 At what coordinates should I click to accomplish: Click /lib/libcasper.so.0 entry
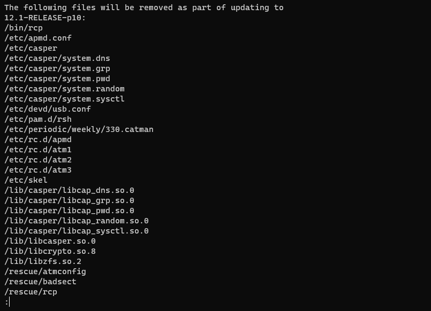50,241
